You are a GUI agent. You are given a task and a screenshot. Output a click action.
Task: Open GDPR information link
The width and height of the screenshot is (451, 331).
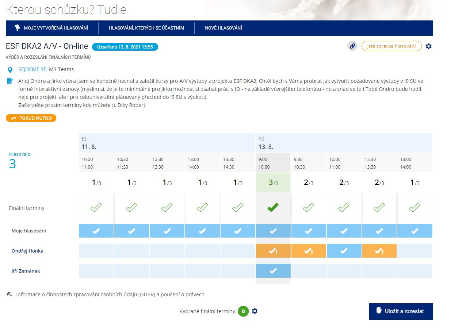click(x=110, y=295)
